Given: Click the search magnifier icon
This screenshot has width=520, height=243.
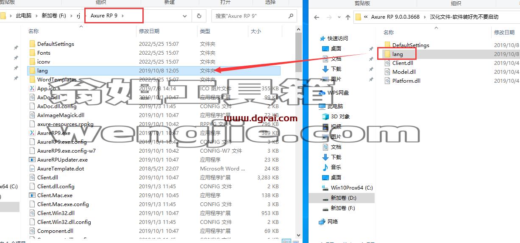Looking at the screenshot, I should tap(291, 16).
